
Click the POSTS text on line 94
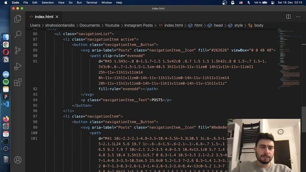coord(157,100)
